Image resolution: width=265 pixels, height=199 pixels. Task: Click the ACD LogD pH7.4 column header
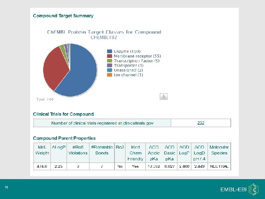199,153
